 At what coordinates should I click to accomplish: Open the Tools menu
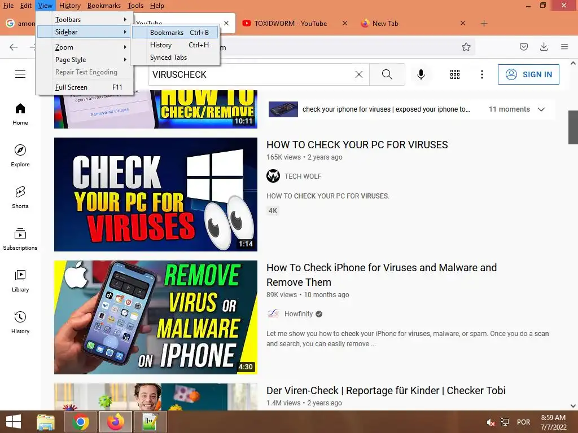[135, 6]
